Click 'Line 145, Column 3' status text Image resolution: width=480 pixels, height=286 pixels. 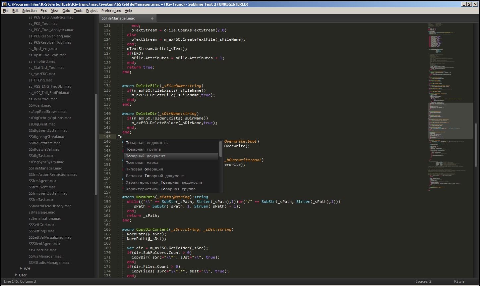(x=20, y=281)
